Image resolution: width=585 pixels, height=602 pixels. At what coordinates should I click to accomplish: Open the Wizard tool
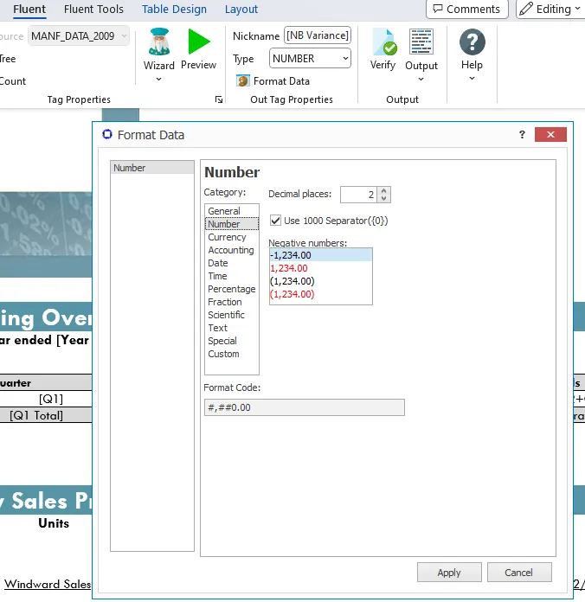(159, 42)
